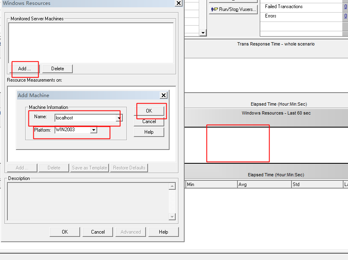This screenshot has height=260, width=348.
Task: Close the Add Machine dialog
Action: coord(163,95)
